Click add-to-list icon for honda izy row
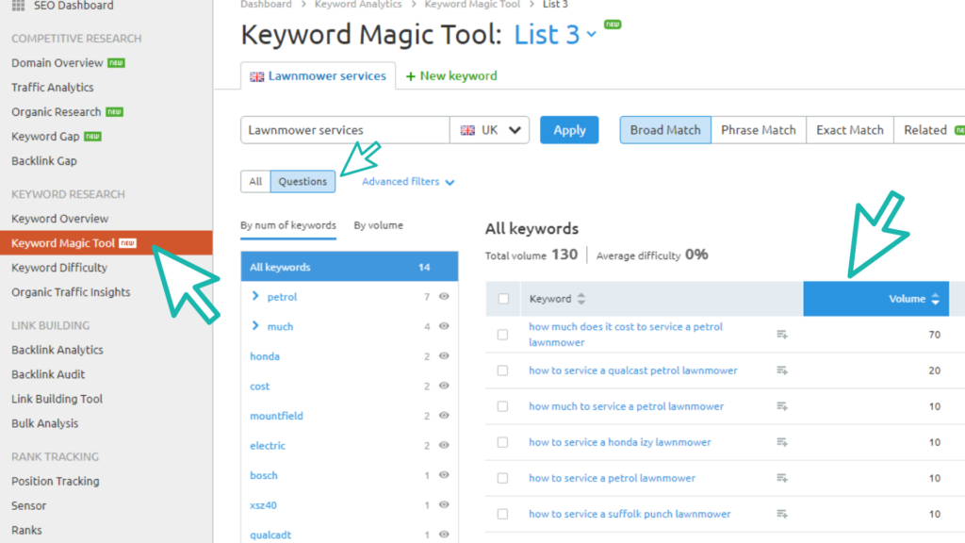Image resolution: width=965 pixels, height=543 pixels. (x=781, y=442)
